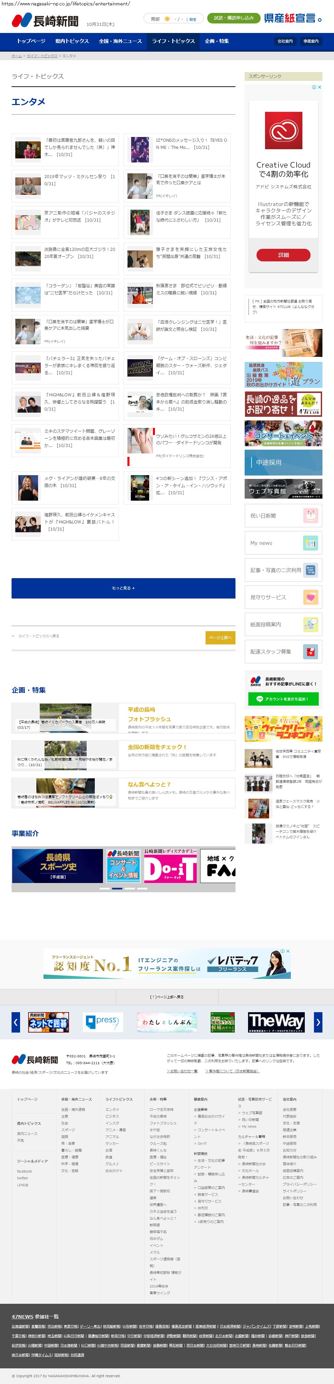Click the レバテック freelance ad banner
Viewport: 334px width, 1384px height.
[x=167, y=963]
